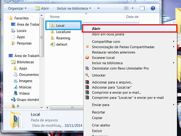Open Bibliotecas in the navigation tree
The width and height of the screenshot is (181, 136).
(x=22, y=62)
